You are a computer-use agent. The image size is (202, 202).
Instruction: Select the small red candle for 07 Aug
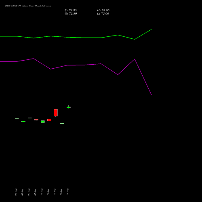pyautogui.click(x=36, y=120)
